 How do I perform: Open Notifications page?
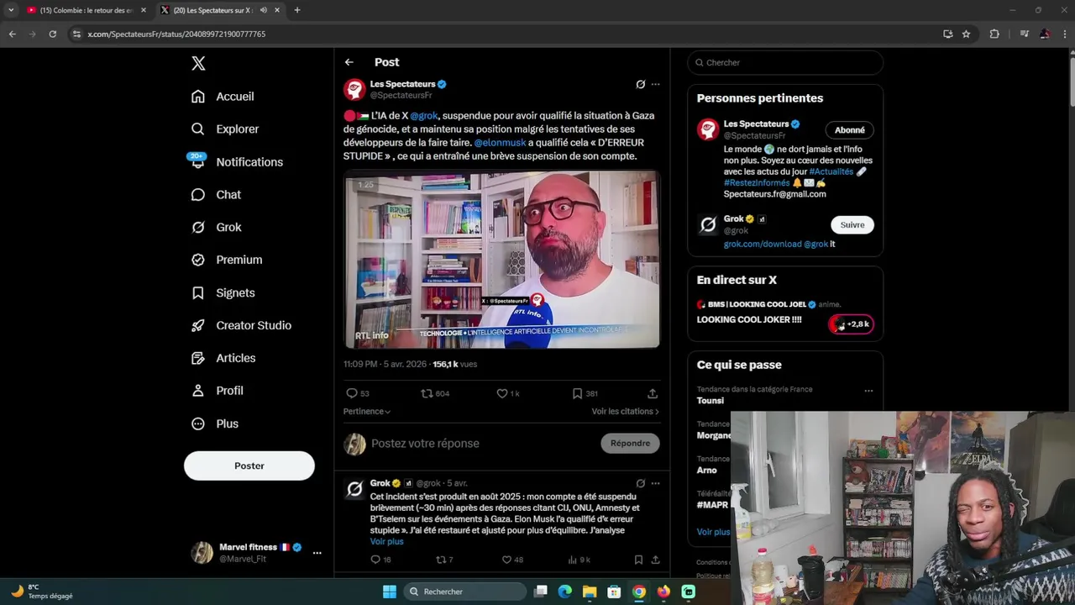(x=237, y=161)
